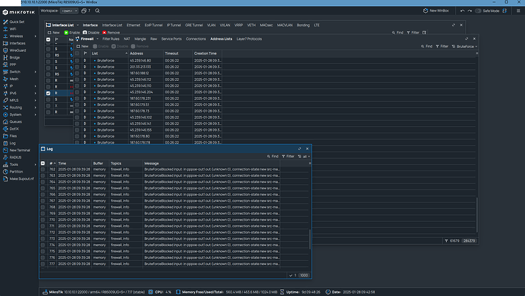Sort by the Timeout column header
This screenshot has width=525, height=296.
pyautogui.click(x=178, y=53)
